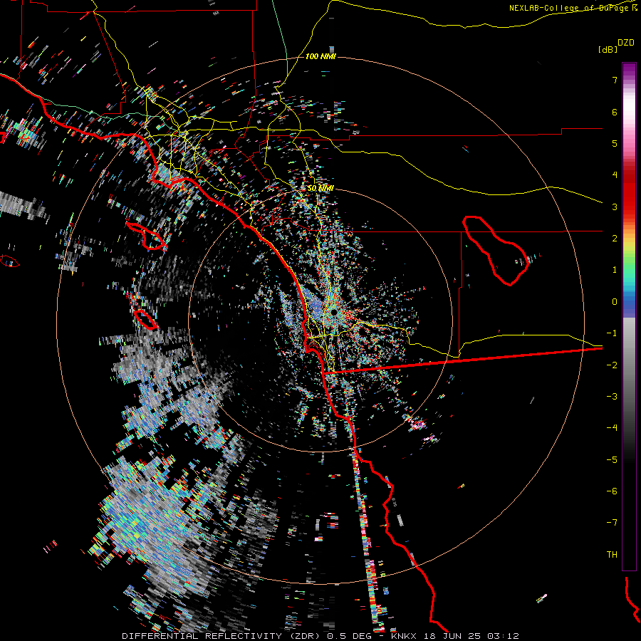641x641 pixels.
Task: Click the 2 value on the color scale
Action: click(x=615, y=239)
